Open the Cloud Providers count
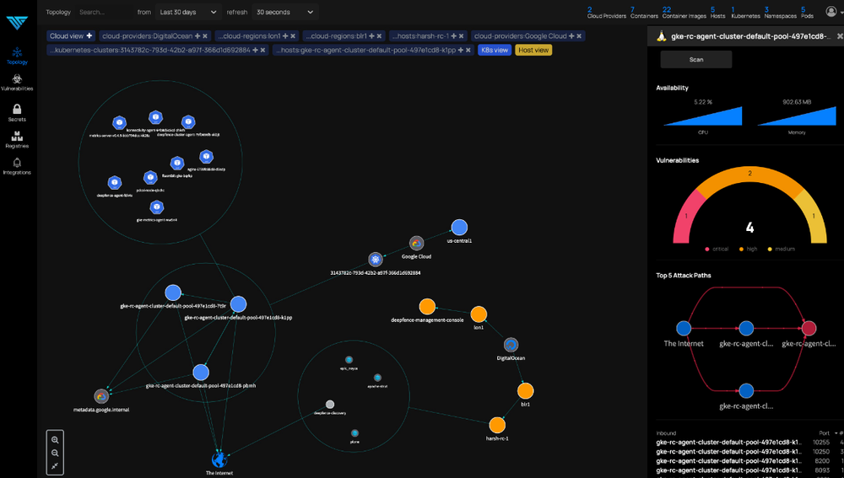This screenshot has width=844, height=478. [x=607, y=13]
